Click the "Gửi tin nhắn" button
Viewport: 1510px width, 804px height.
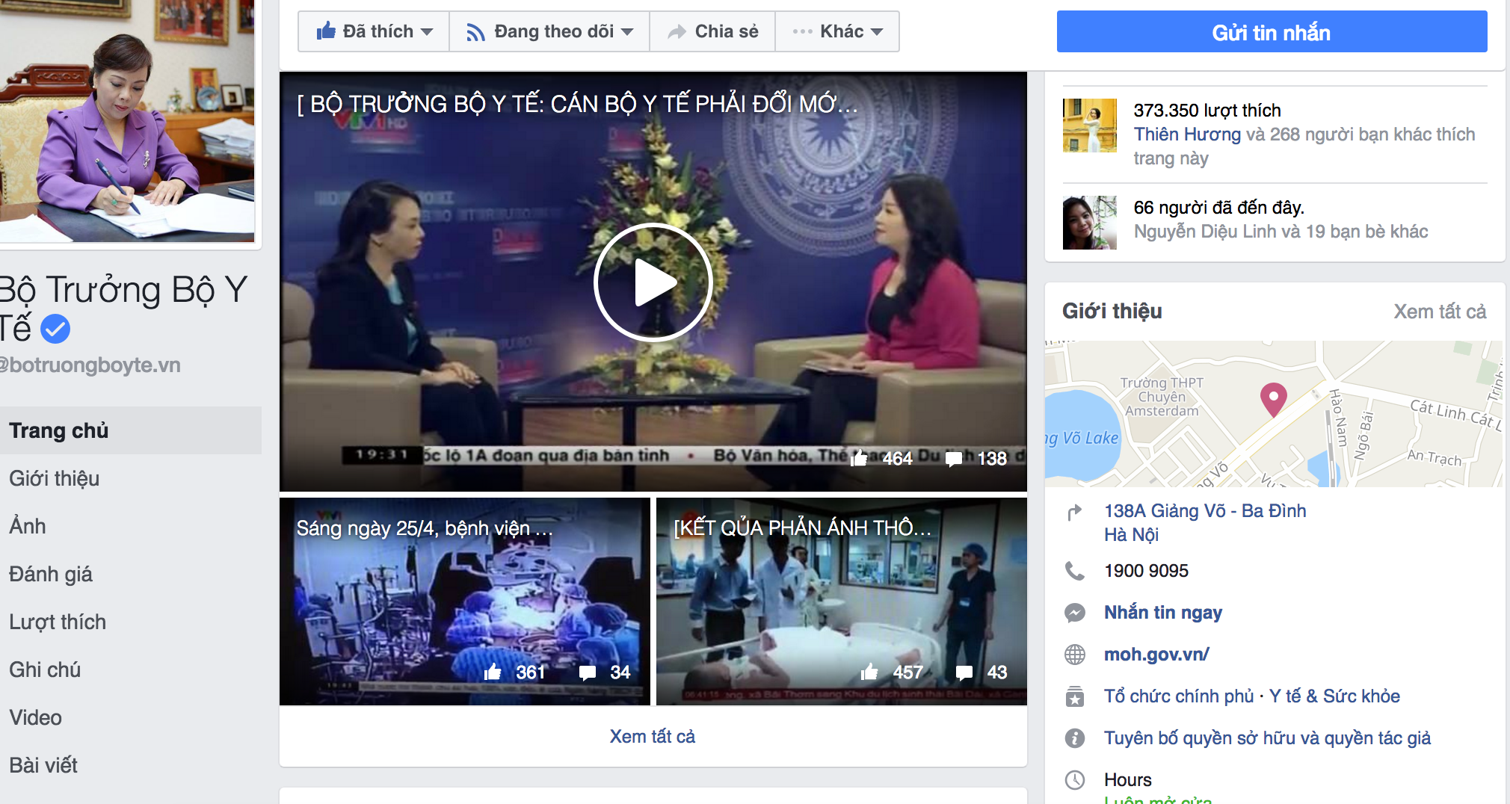pyautogui.click(x=1272, y=32)
